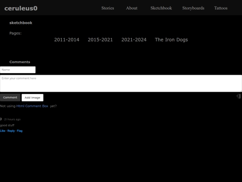The width and height of the screenshot is (242, 182).
Task: Click the Add Image button
Action: point(32,98)
